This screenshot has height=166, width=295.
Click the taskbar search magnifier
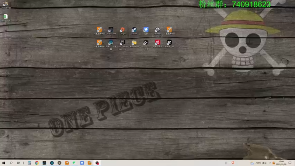(x=11, y=163)
